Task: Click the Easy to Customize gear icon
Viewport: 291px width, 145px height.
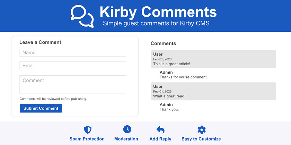Action: [x=201, y=130]
